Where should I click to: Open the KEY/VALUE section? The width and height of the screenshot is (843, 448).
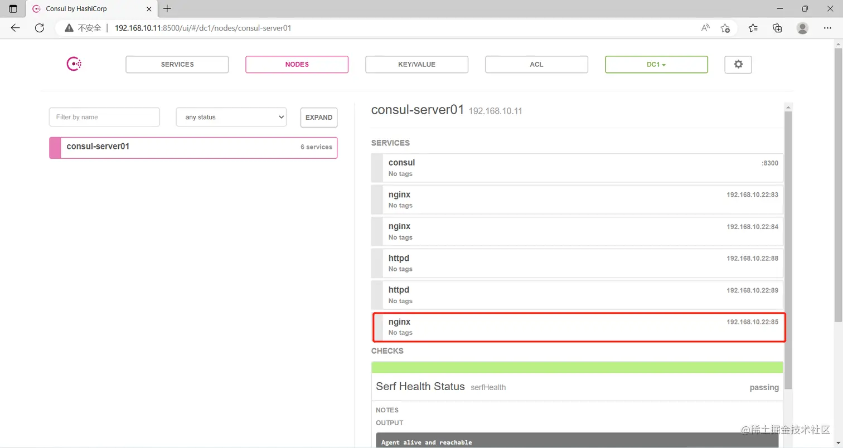(417, 65)
